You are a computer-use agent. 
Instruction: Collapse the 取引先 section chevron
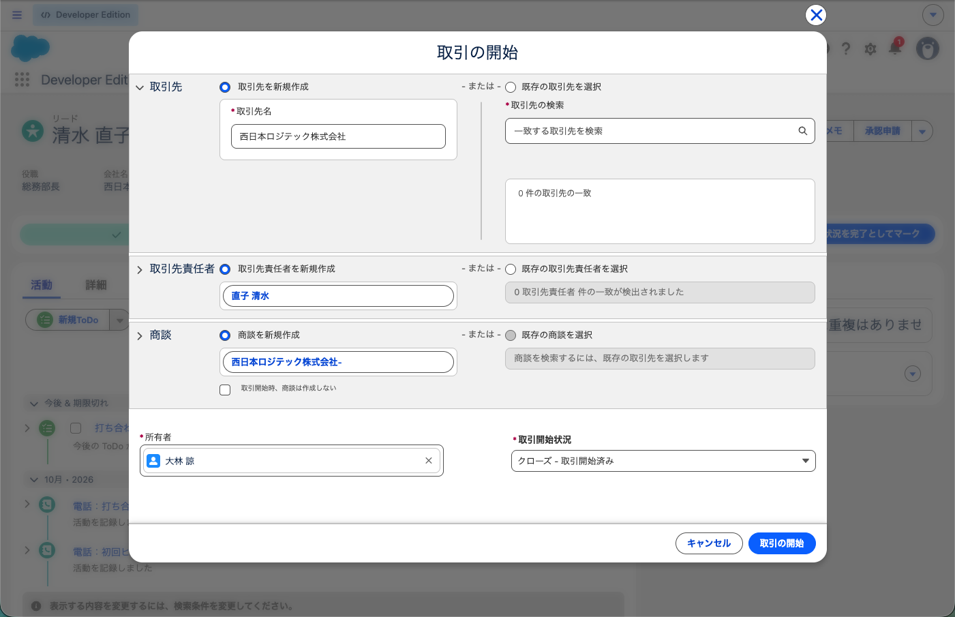tap(140, 87)
